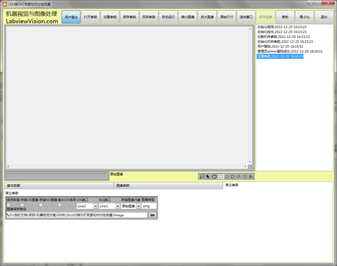Screen dimensions: 337x266
Task: Open the folder browse icon for image path
Action: (153, 215)
